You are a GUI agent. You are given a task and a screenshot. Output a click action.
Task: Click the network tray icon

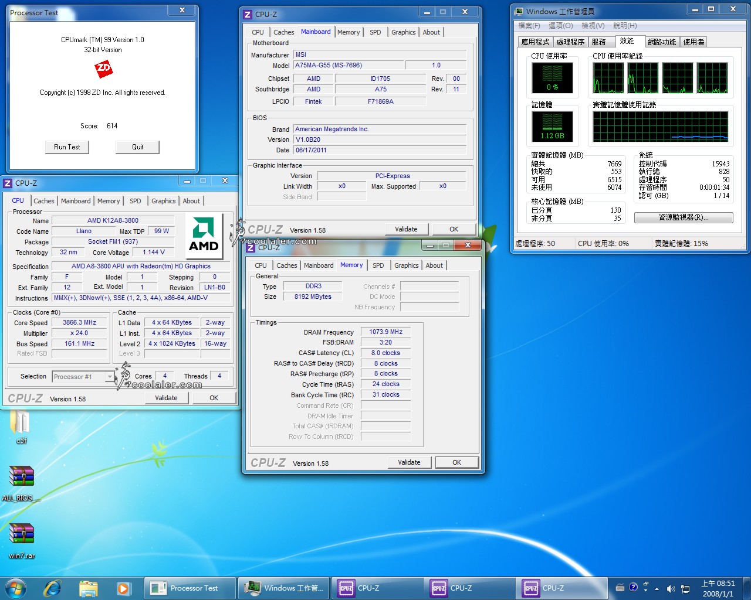685,588
